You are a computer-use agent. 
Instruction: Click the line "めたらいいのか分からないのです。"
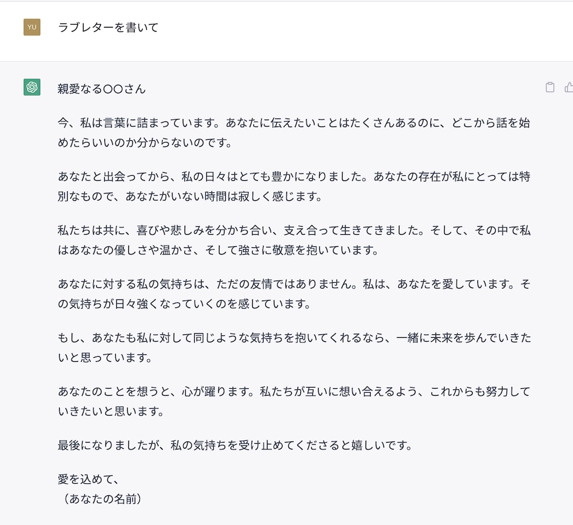point(145,143)
